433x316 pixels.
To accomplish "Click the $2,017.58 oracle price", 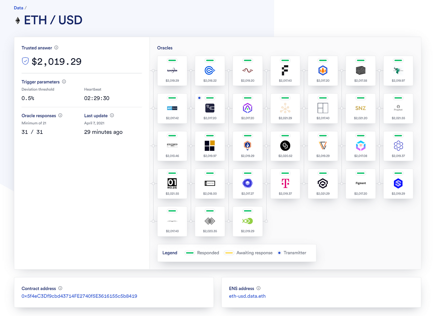I will [x=361, y=81].
